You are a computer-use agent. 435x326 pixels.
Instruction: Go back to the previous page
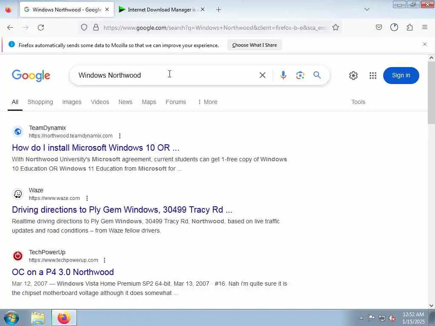(x=10, y=28)
